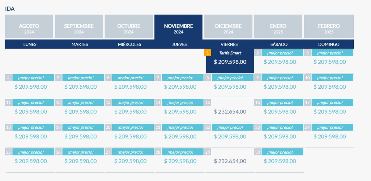
Task: Choose Monday November 25 fare
Action: (31, 161)
